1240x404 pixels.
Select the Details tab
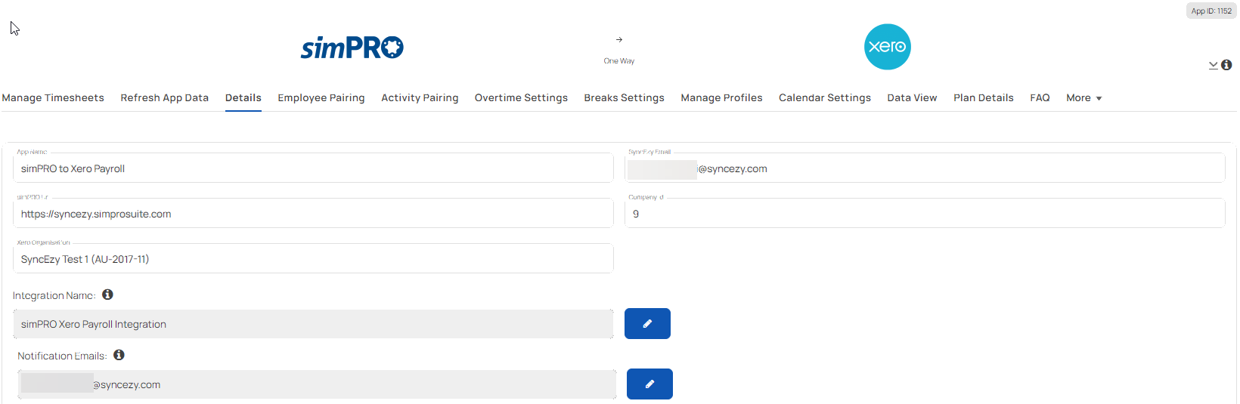pyautogui.click(x=243, y=97)
